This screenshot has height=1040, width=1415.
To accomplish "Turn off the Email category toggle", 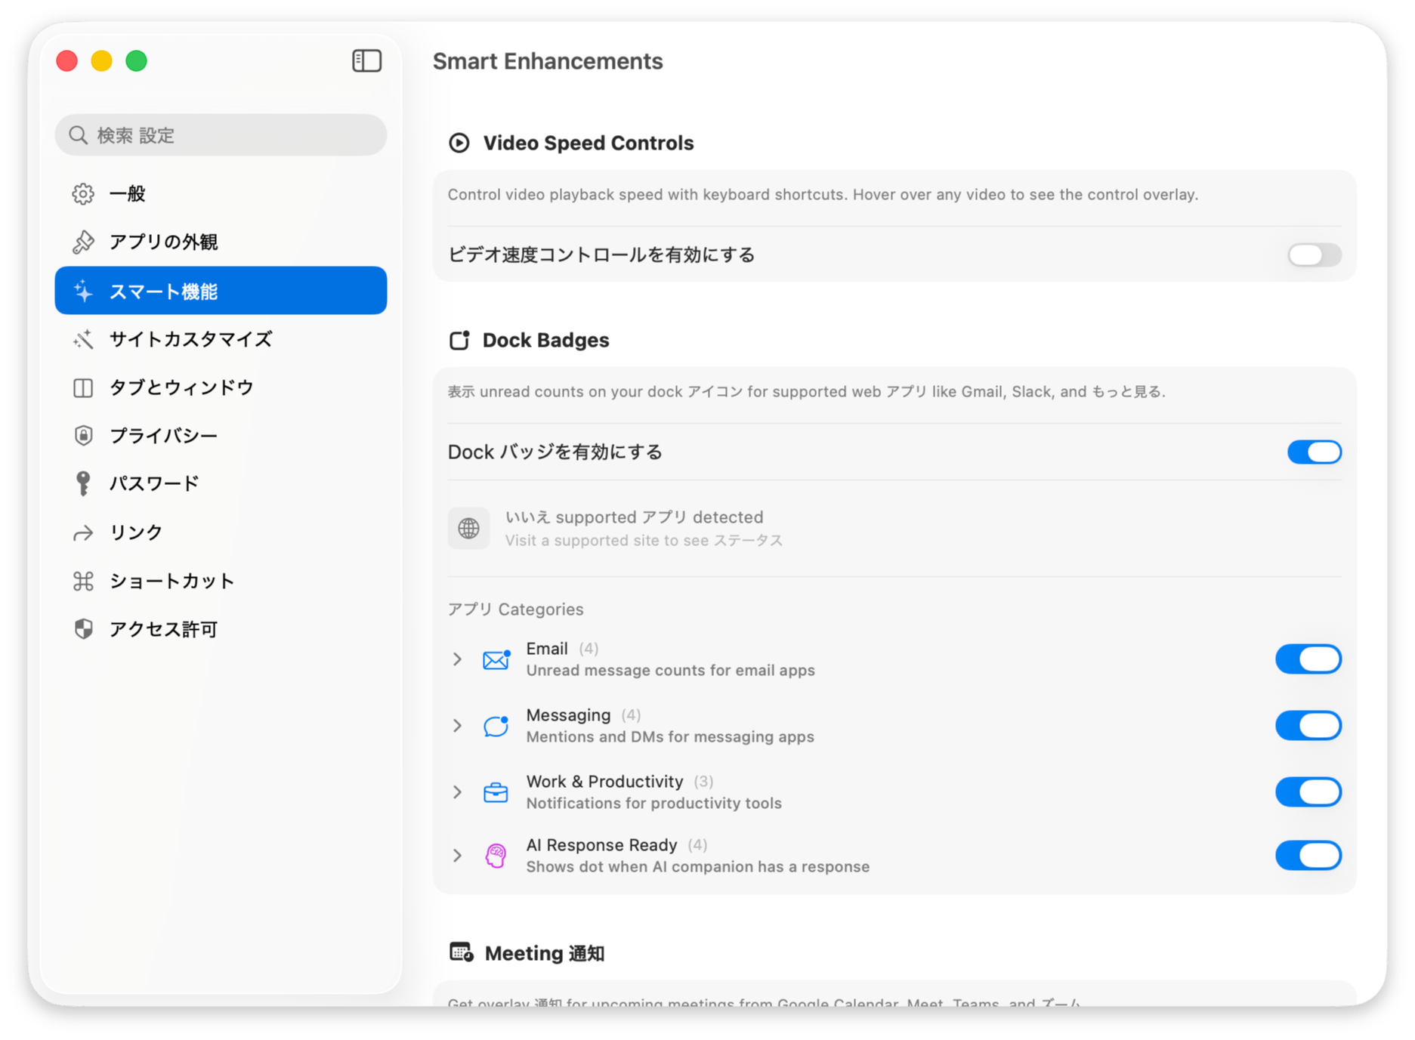I will click(x=1308, y=659).
